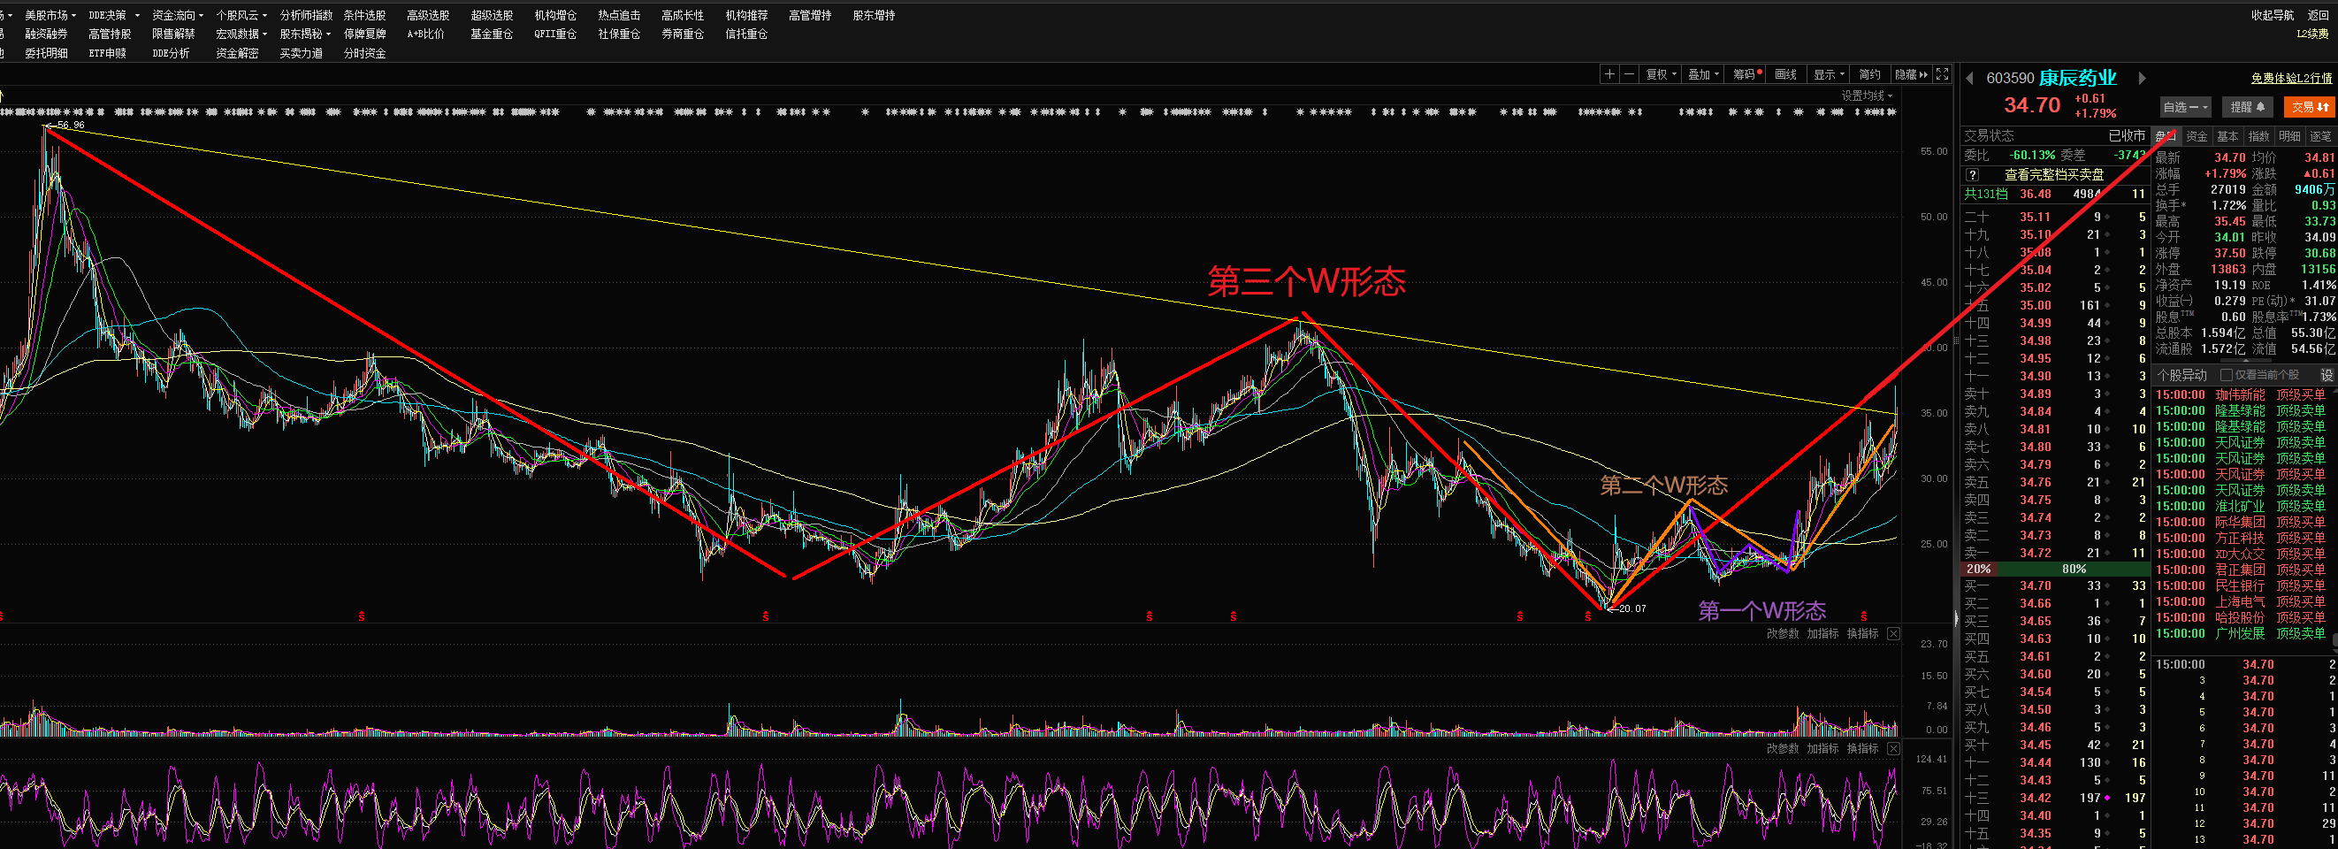Enter fullscreen chart mode

[1942, 74]
